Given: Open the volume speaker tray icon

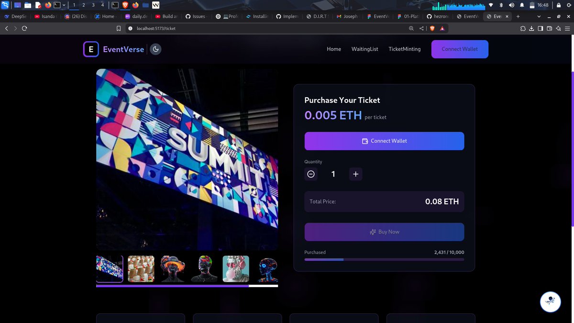Looking at the screenshot, I should click(511, 5).
